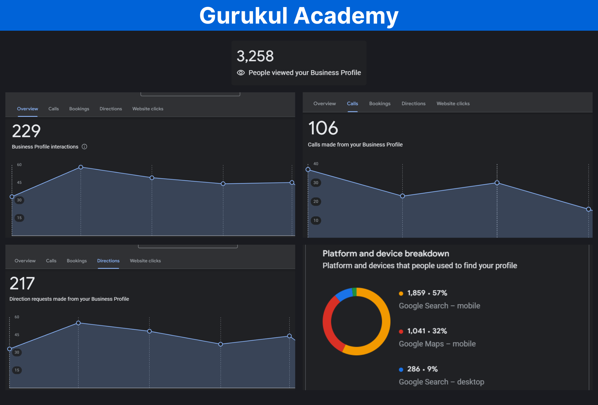Click orange dot for Google Search mobile
The height and width of the screenshot is (405, 598).
point(401,294)
